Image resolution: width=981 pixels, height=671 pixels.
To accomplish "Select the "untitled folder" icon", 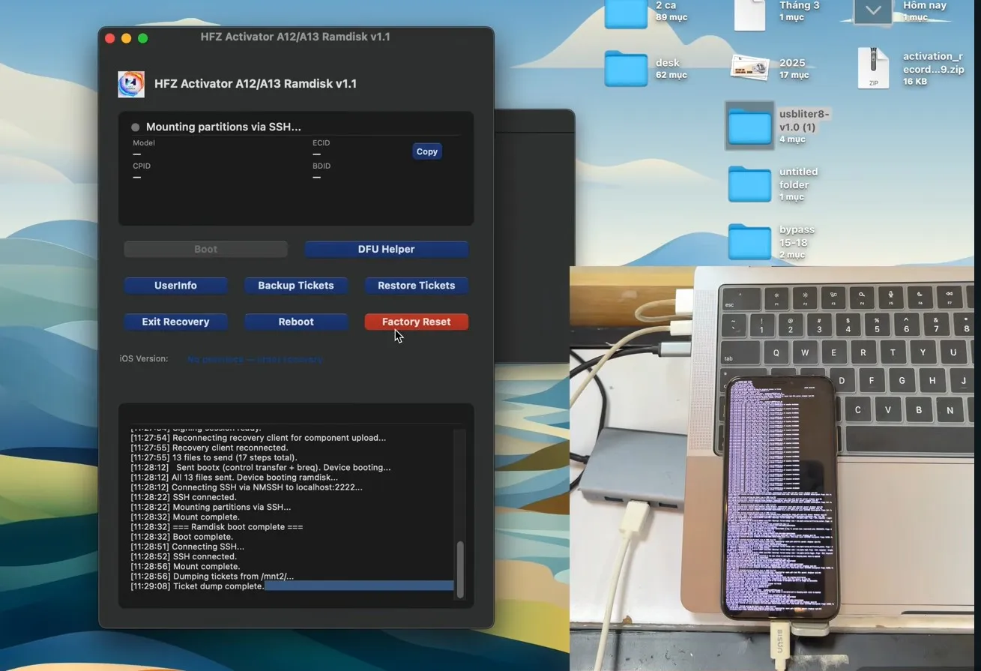I will point(749,184).
